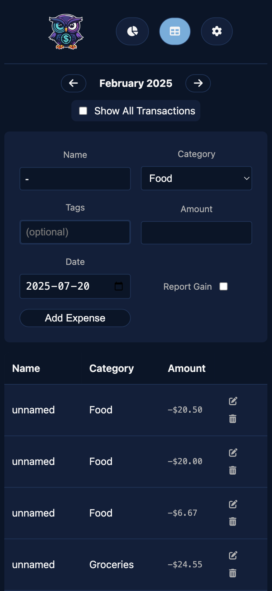
Task: Edit the first unnamed Food transaction
Action: (x=232, y=401)
